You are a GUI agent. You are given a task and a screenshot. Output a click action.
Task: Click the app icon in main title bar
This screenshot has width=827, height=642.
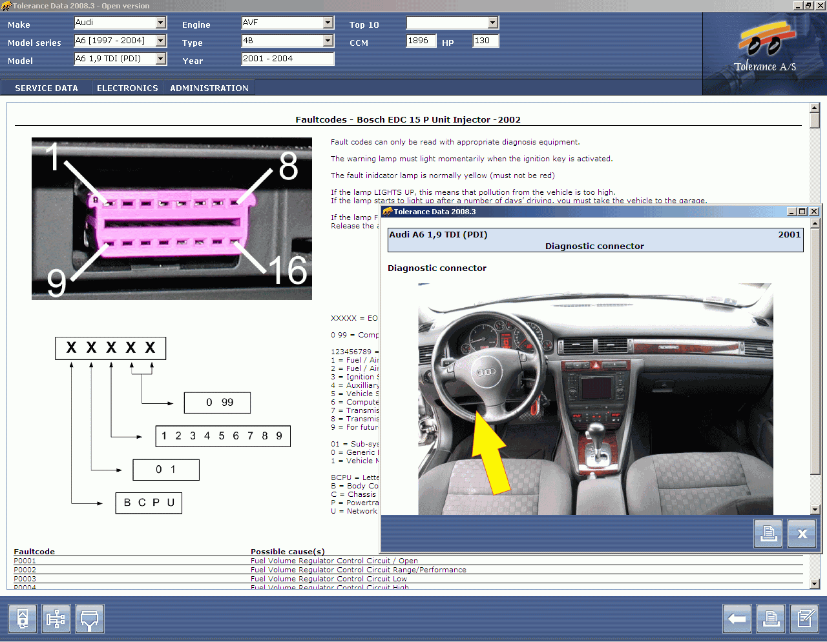click(6, 6)
